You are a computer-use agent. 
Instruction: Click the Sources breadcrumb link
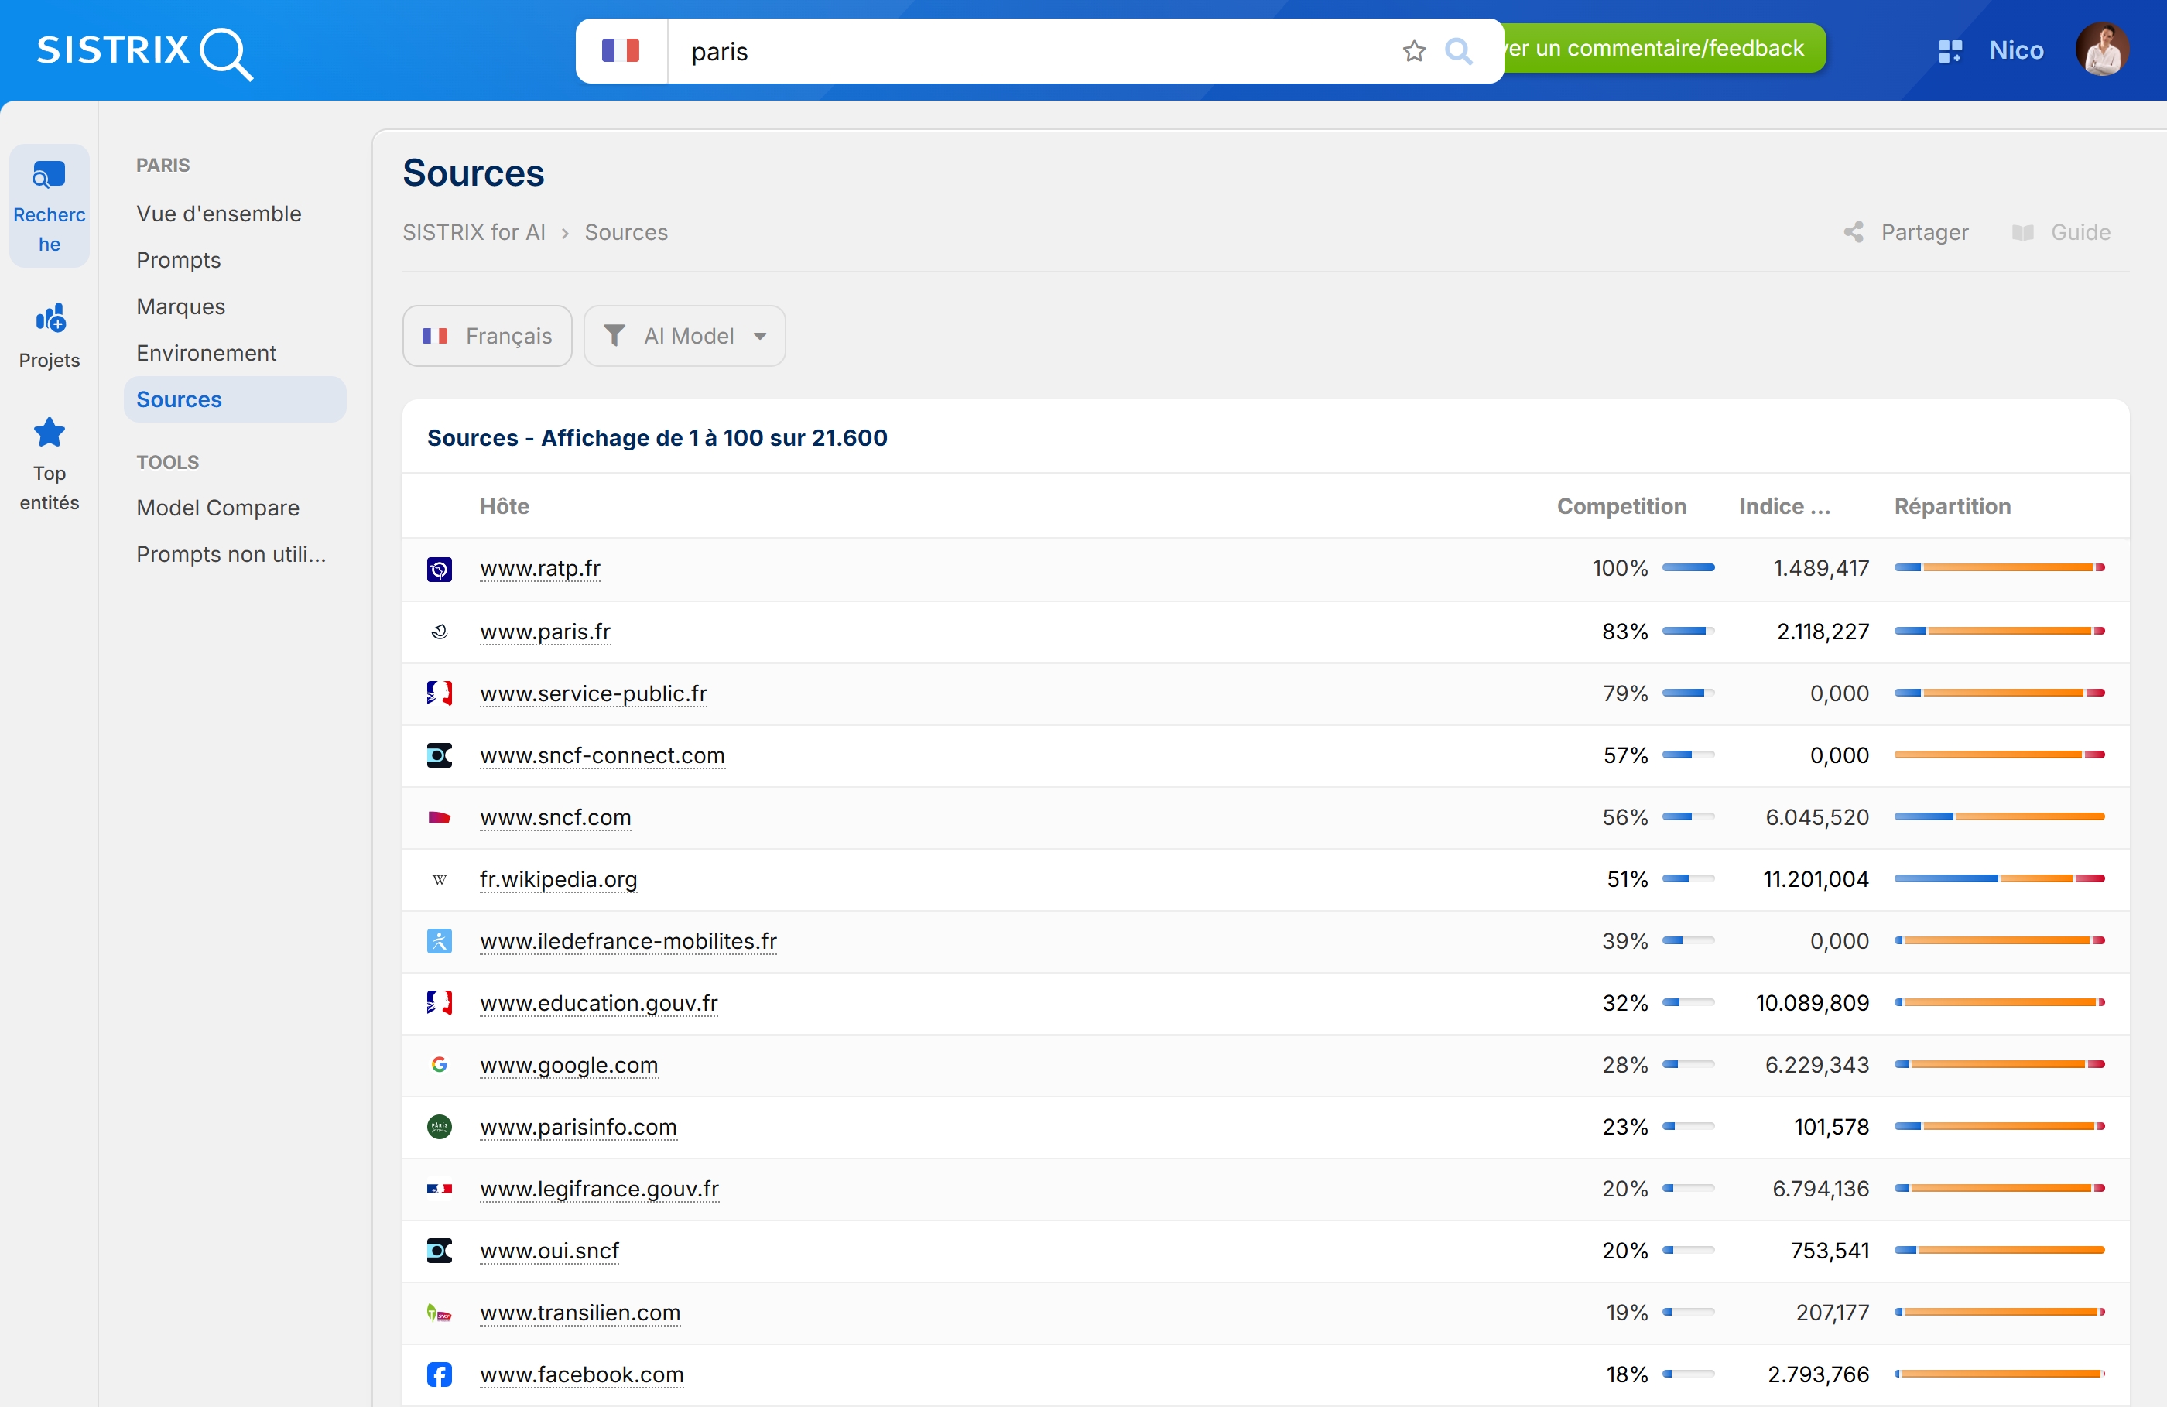click(626, 232)
